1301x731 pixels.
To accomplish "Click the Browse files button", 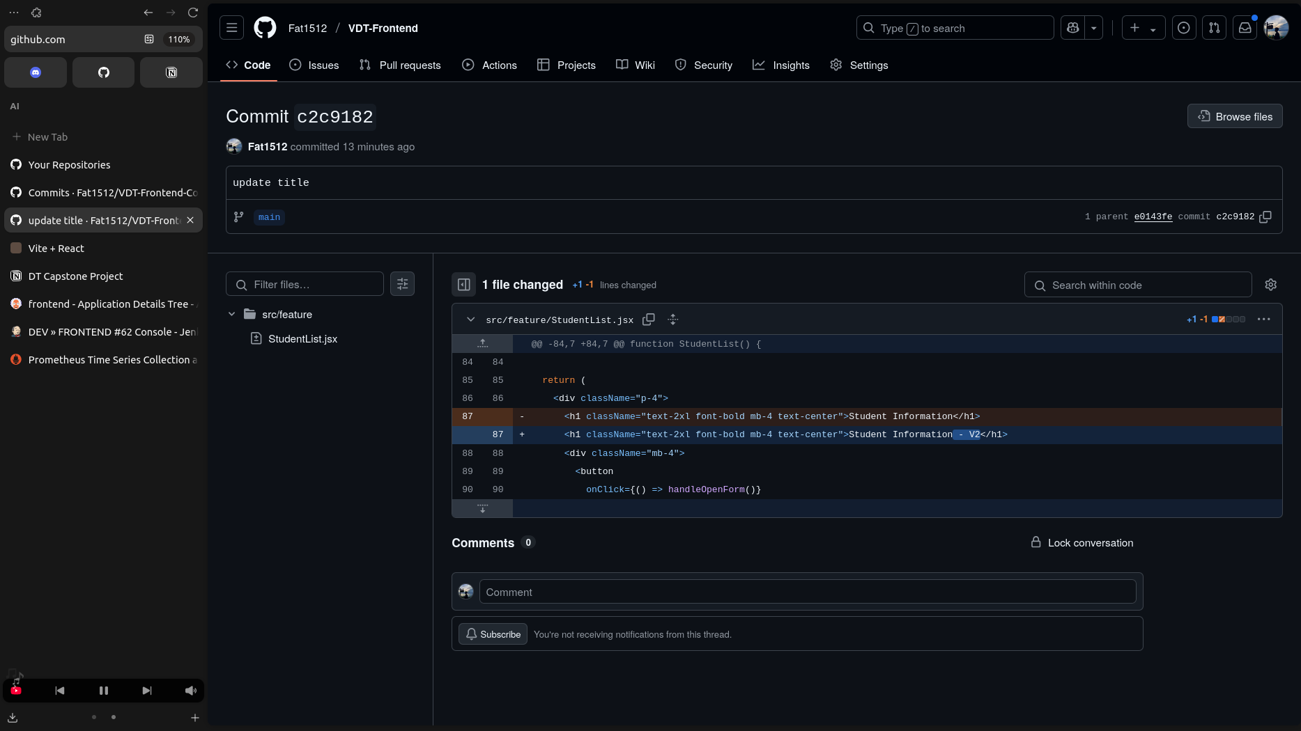I will click(x=1235, y=116).
